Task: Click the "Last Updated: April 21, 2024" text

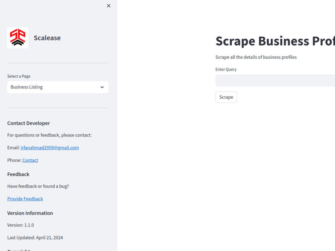Action: (35, 237)
